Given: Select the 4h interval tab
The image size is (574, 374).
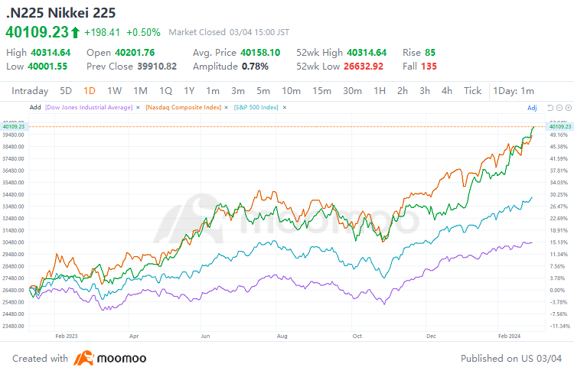Looking at the screenshot, I should (x=447, y=91).
